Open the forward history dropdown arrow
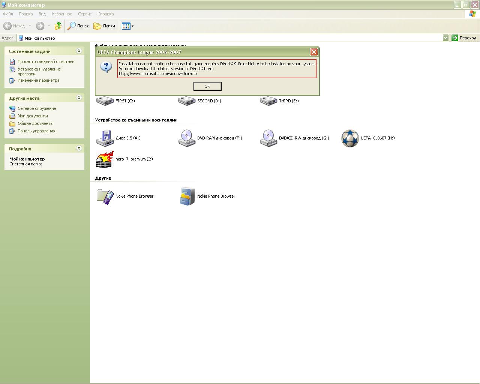 49,26
